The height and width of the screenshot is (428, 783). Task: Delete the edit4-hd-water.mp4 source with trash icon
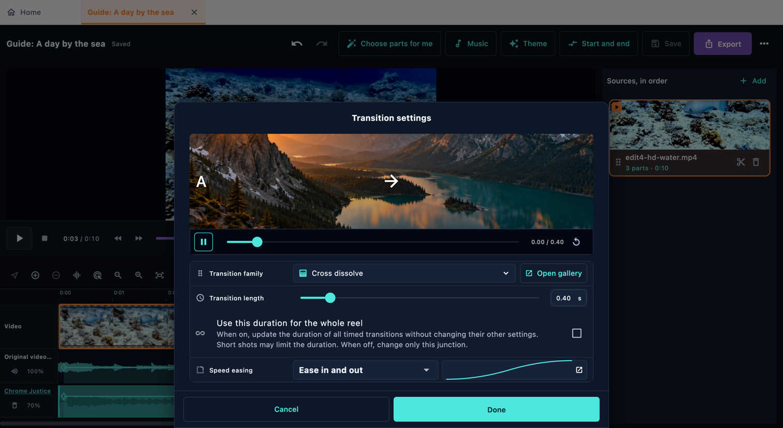pyautogui.click(x=756, y=162)
